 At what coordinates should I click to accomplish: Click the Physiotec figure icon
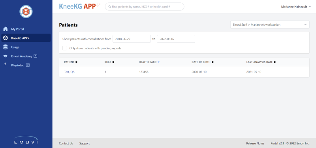point(5,65)
